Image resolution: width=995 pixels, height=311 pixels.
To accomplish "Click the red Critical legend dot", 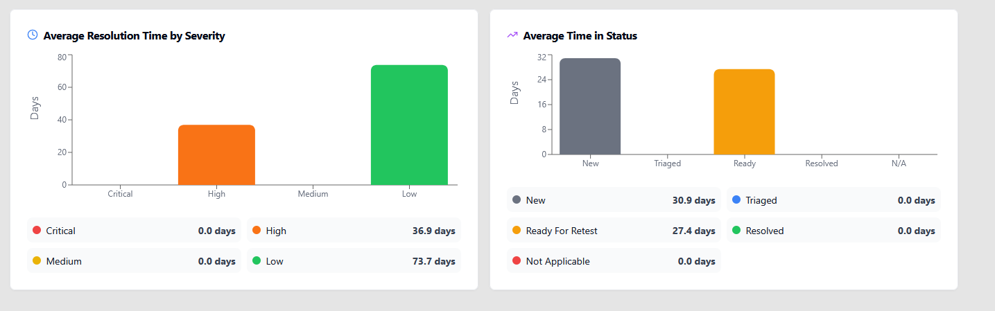I will point(37,230).
